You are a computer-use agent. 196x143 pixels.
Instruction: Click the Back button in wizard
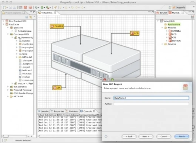pyautogui.click(x=129, y=136)
